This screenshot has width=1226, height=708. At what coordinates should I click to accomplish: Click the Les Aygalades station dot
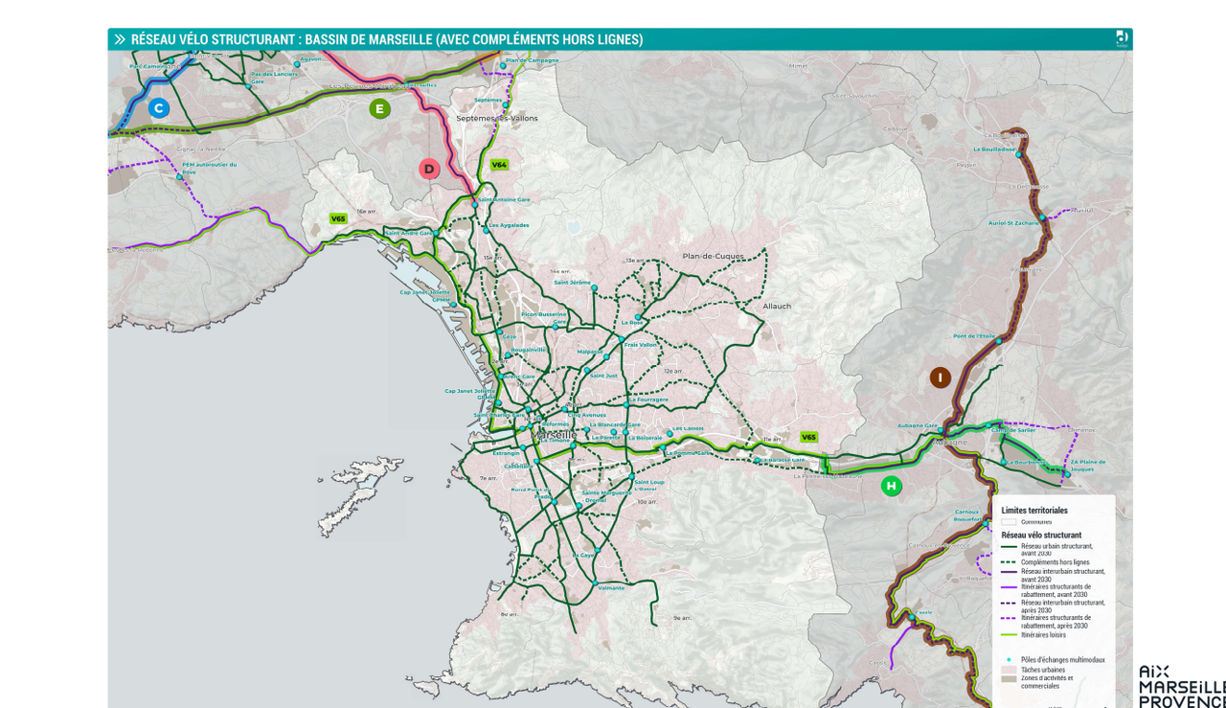[x=486, y=230]
